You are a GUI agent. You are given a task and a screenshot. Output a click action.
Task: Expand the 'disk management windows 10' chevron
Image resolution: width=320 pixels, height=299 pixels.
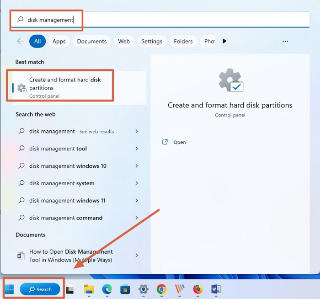coord(137,166)
